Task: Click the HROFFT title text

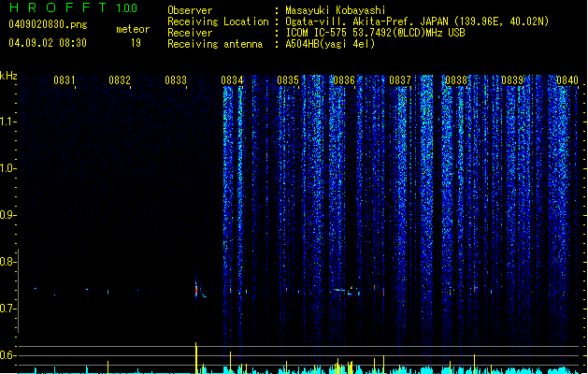Action: point(58,7)
